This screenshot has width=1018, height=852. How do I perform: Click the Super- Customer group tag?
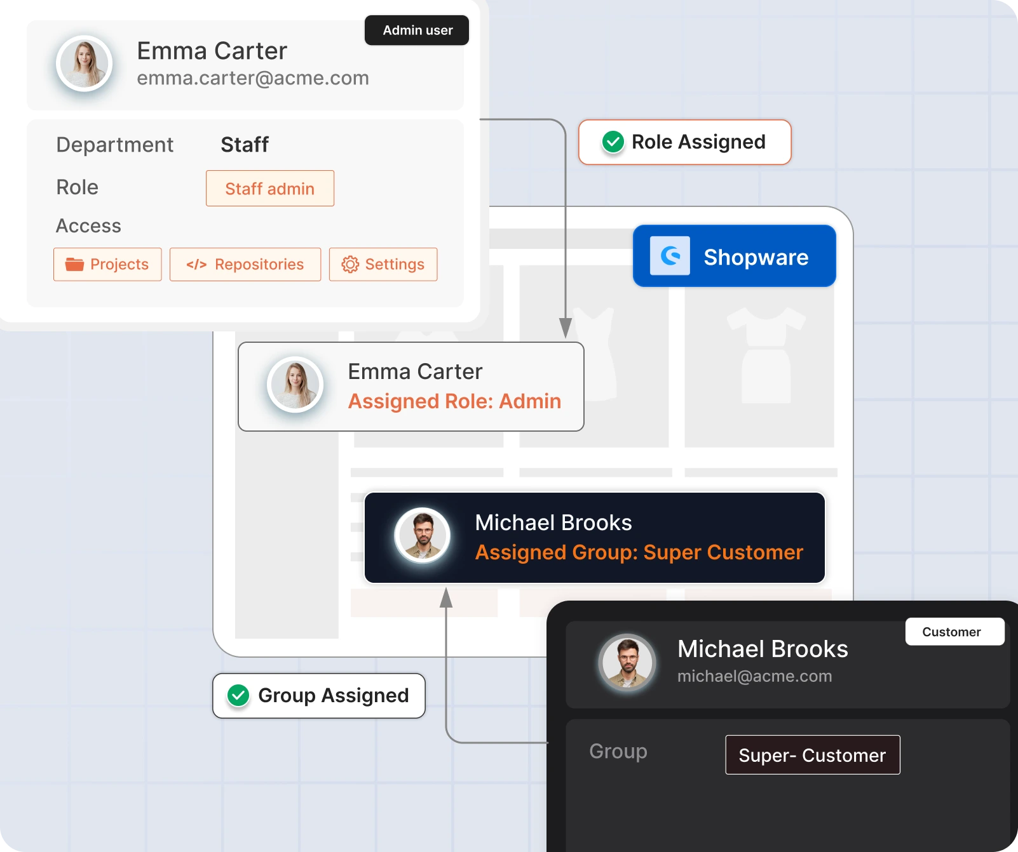813,755
